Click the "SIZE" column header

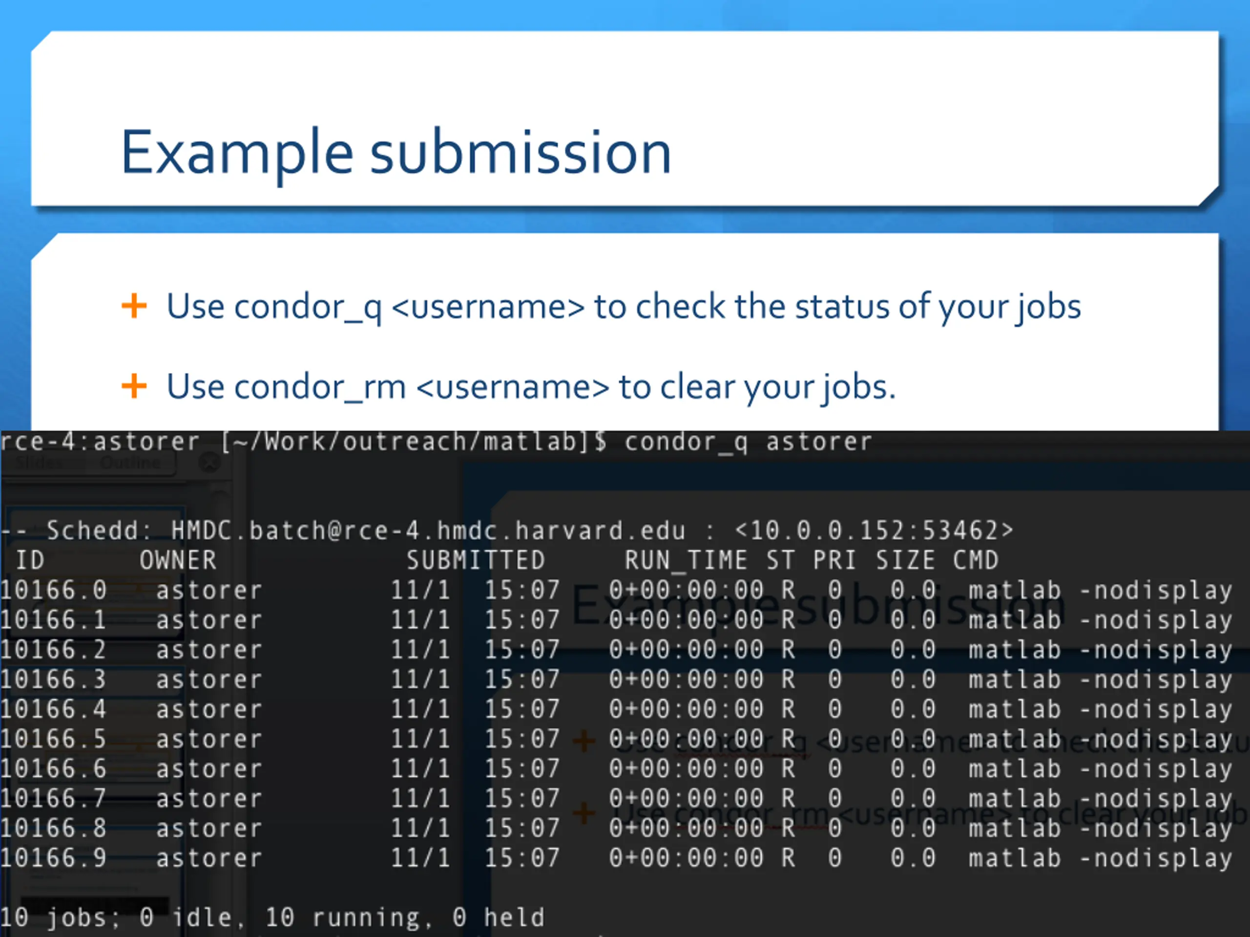coord(905,560)
